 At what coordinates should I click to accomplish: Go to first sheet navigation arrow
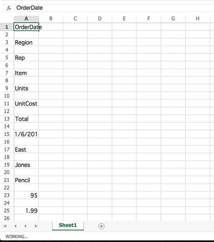(5, 226)
